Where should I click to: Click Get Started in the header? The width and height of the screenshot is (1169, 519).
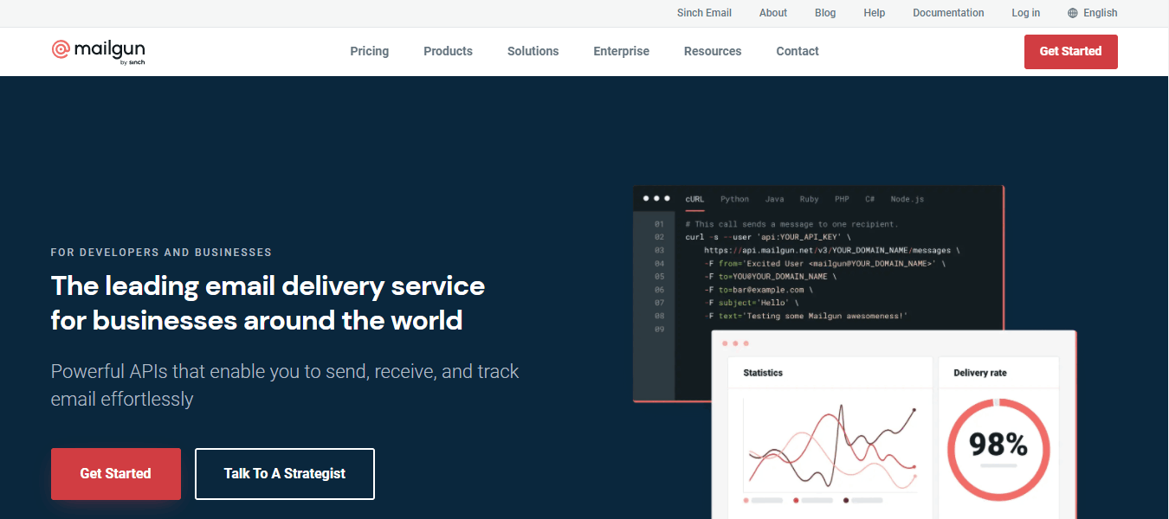coord(1070,51)
